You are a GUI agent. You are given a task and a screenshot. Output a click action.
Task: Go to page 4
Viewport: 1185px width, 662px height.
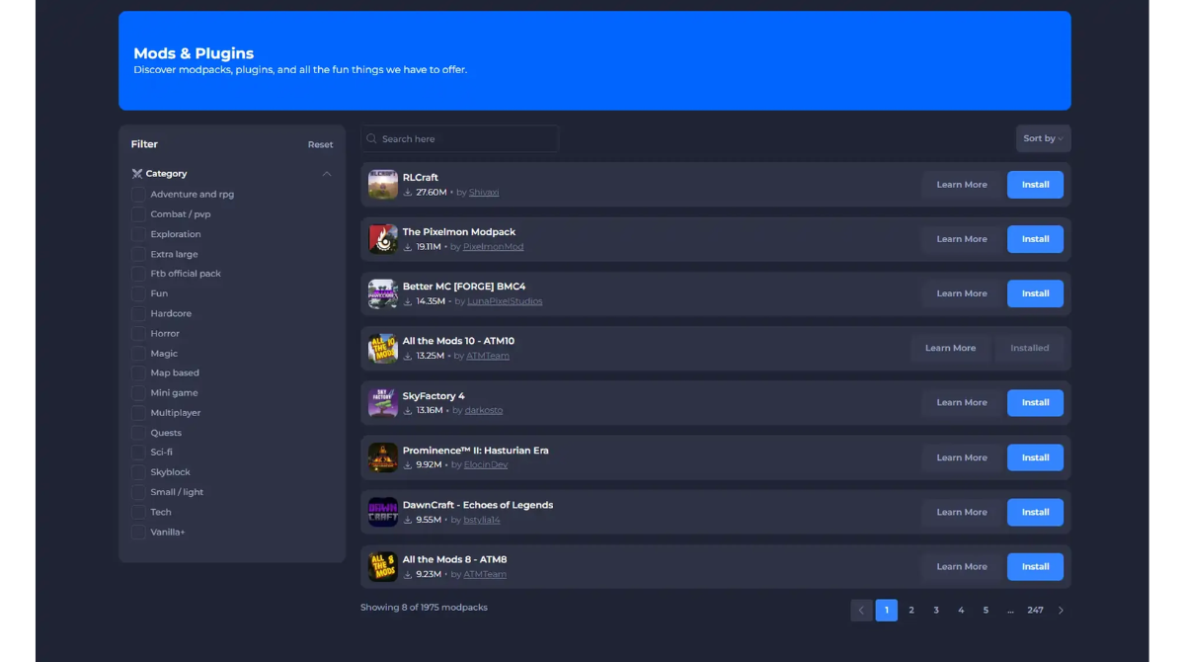point(961,610)
